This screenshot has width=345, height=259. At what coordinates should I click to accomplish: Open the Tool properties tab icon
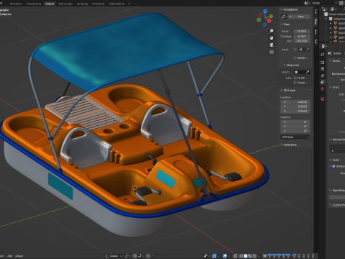(x=323, y=55)
